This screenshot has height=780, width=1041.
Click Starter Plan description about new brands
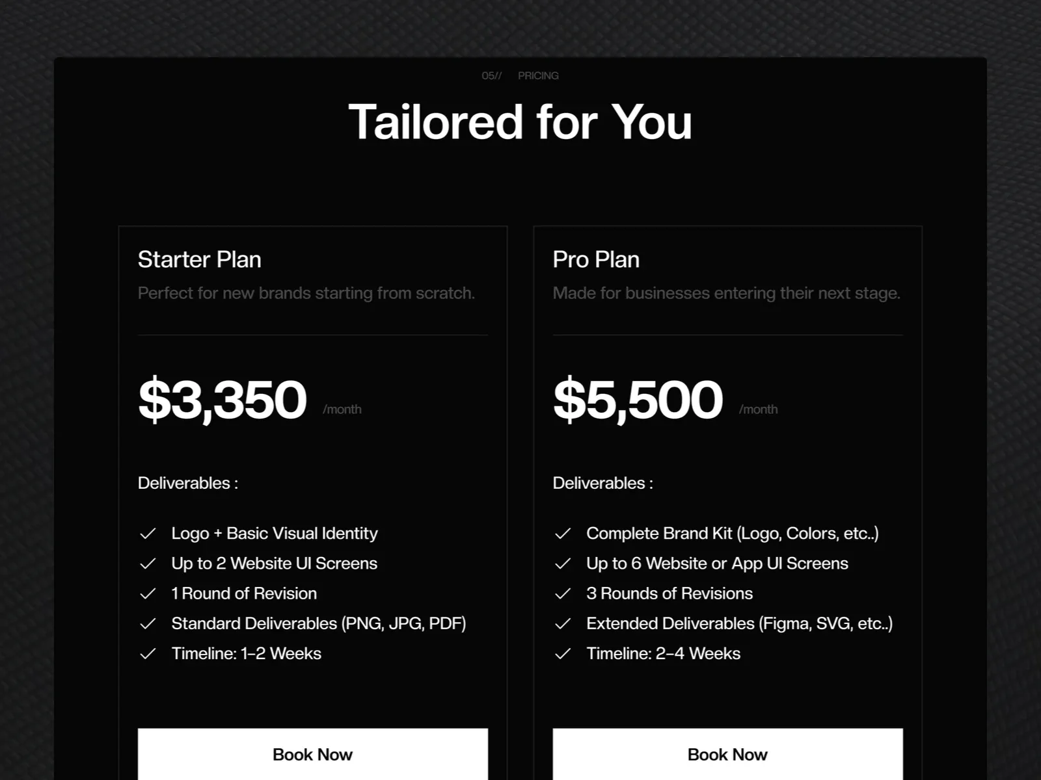(x=306, y=293)
